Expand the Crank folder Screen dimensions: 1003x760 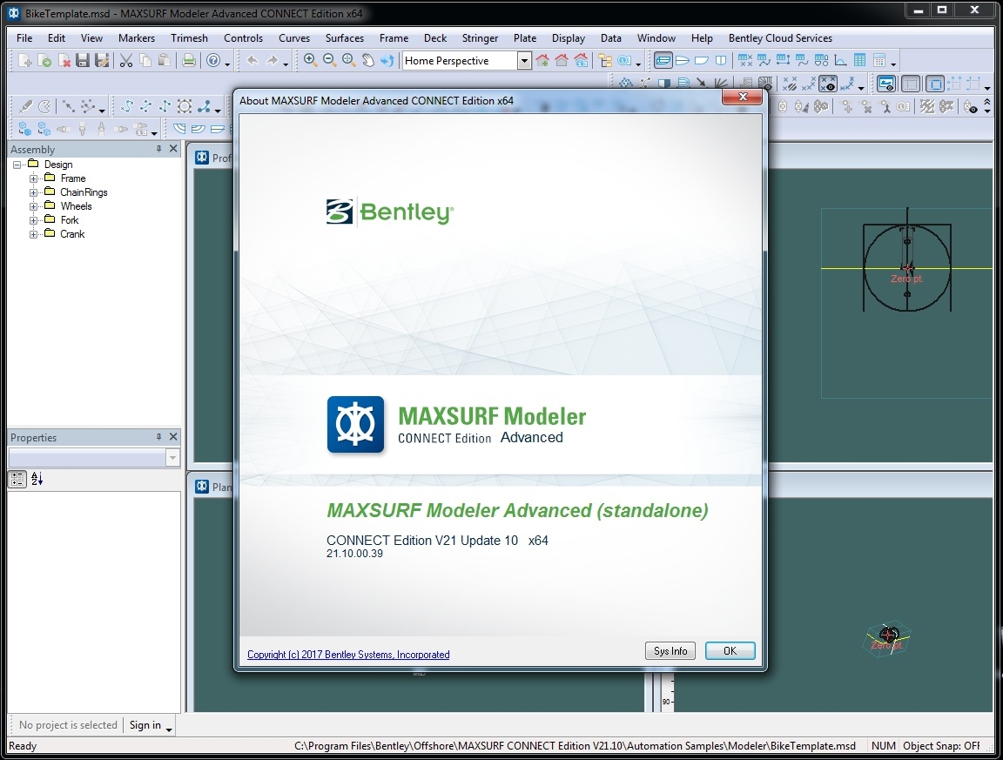[33, 235]
